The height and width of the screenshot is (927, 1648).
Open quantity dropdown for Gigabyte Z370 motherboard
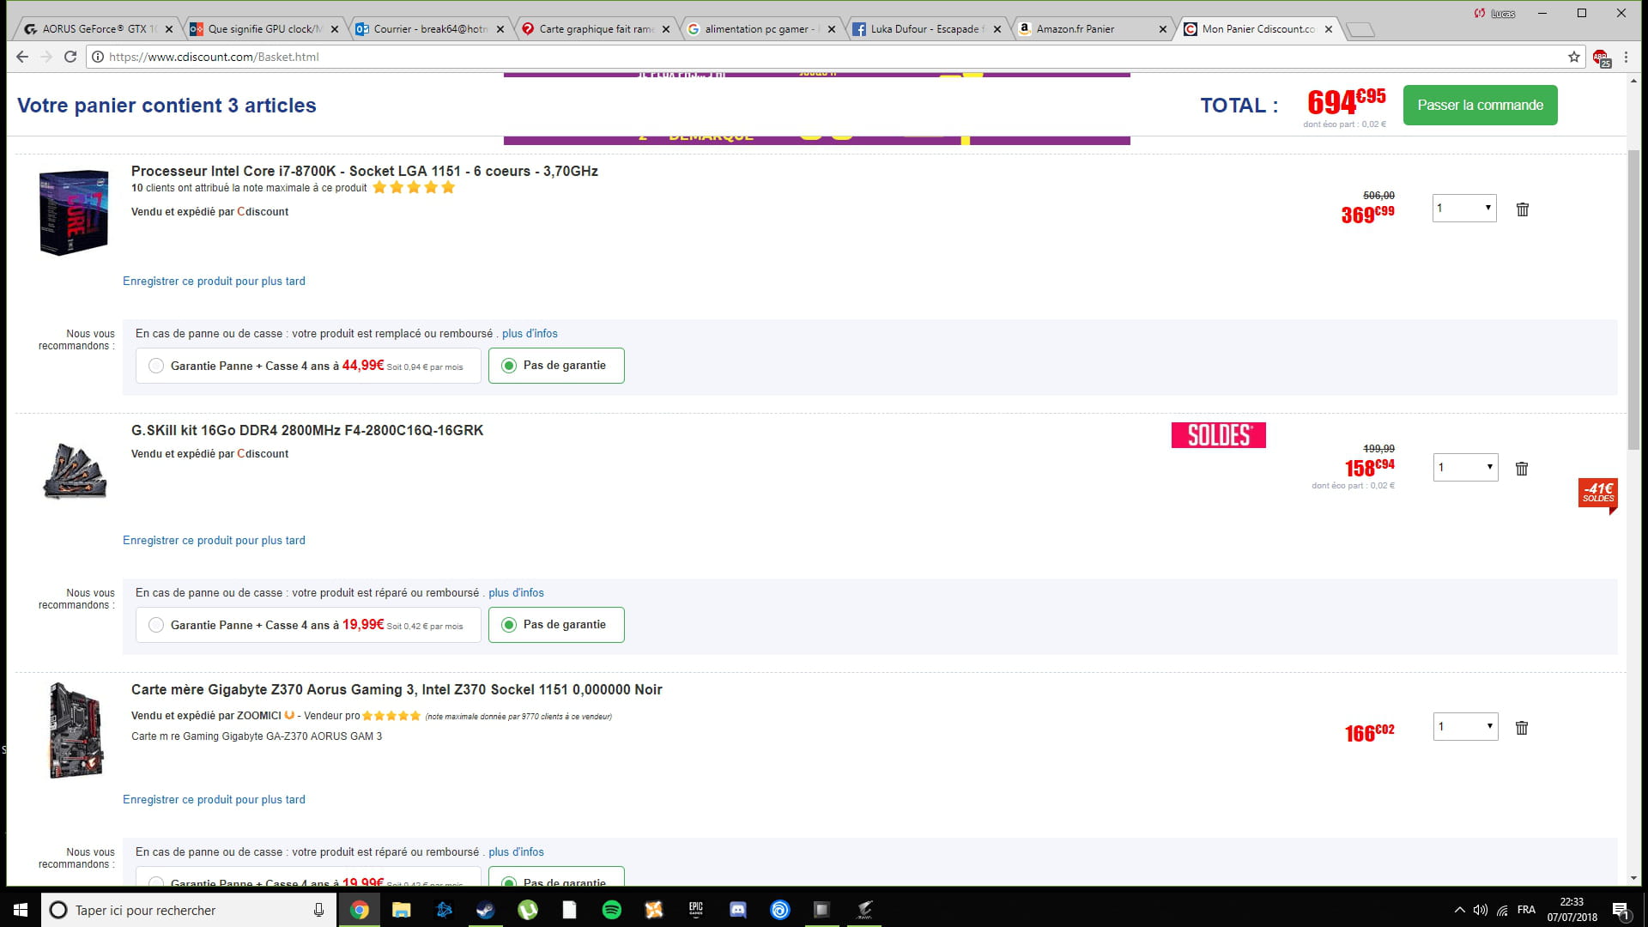click(1465, 726)
